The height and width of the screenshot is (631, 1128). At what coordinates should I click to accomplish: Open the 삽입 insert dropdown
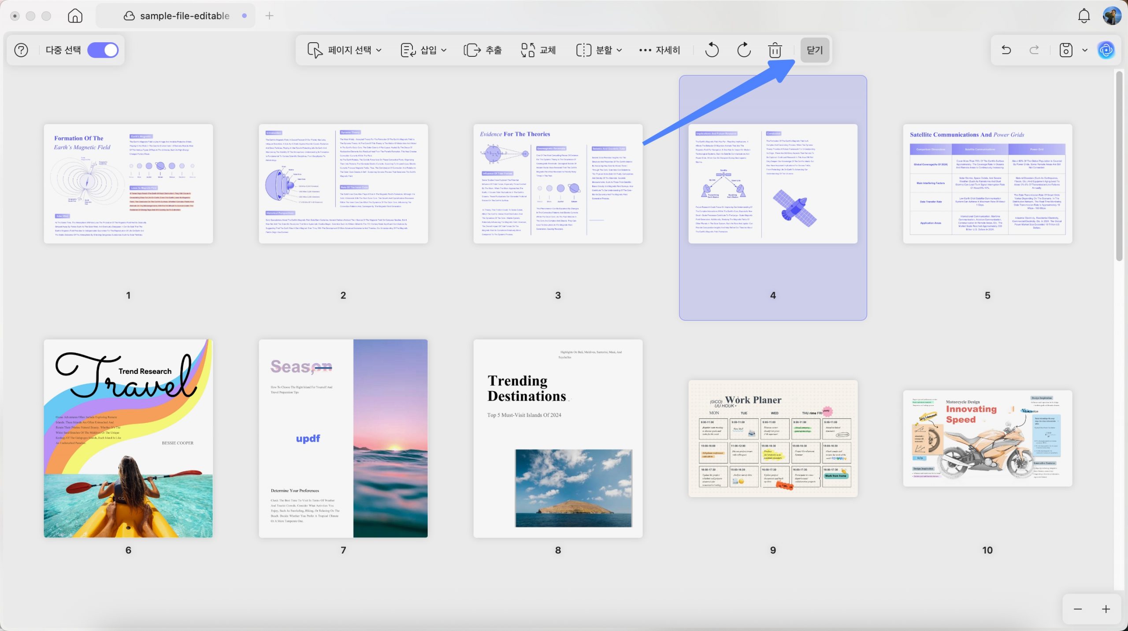click(424, 50)
